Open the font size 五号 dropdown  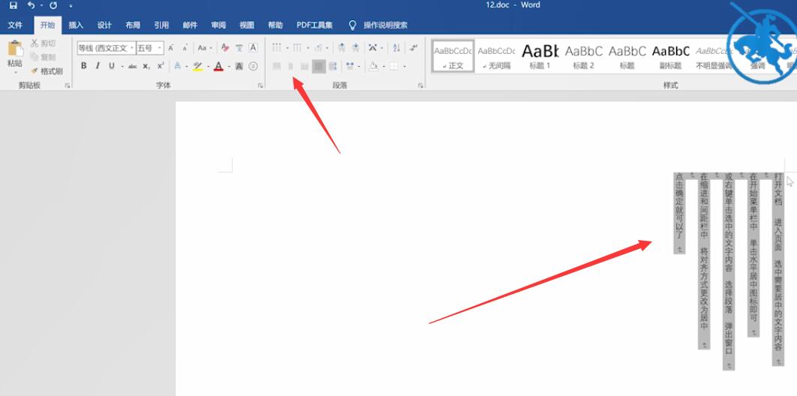(x=160, y=48)
